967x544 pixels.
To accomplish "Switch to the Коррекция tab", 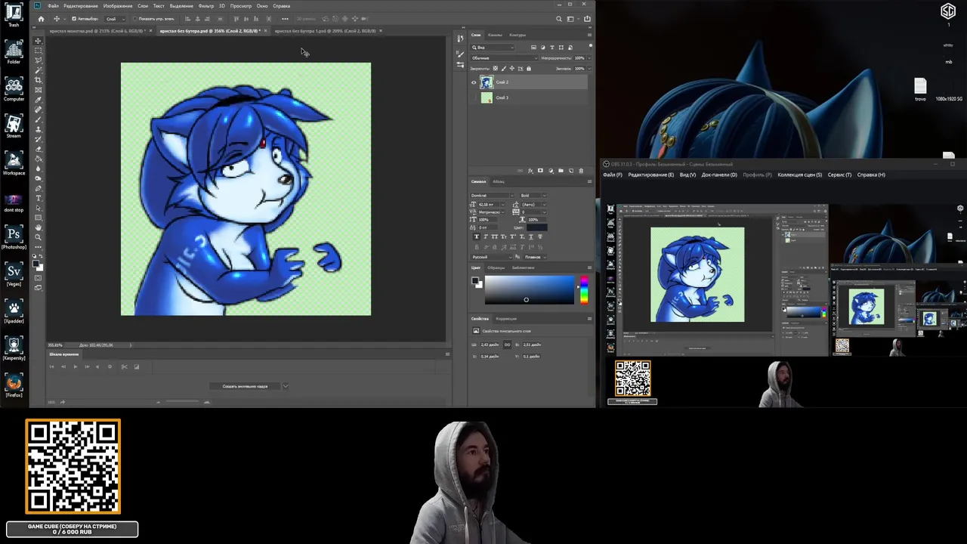I will pyautogui.click(x=506, y=319).
